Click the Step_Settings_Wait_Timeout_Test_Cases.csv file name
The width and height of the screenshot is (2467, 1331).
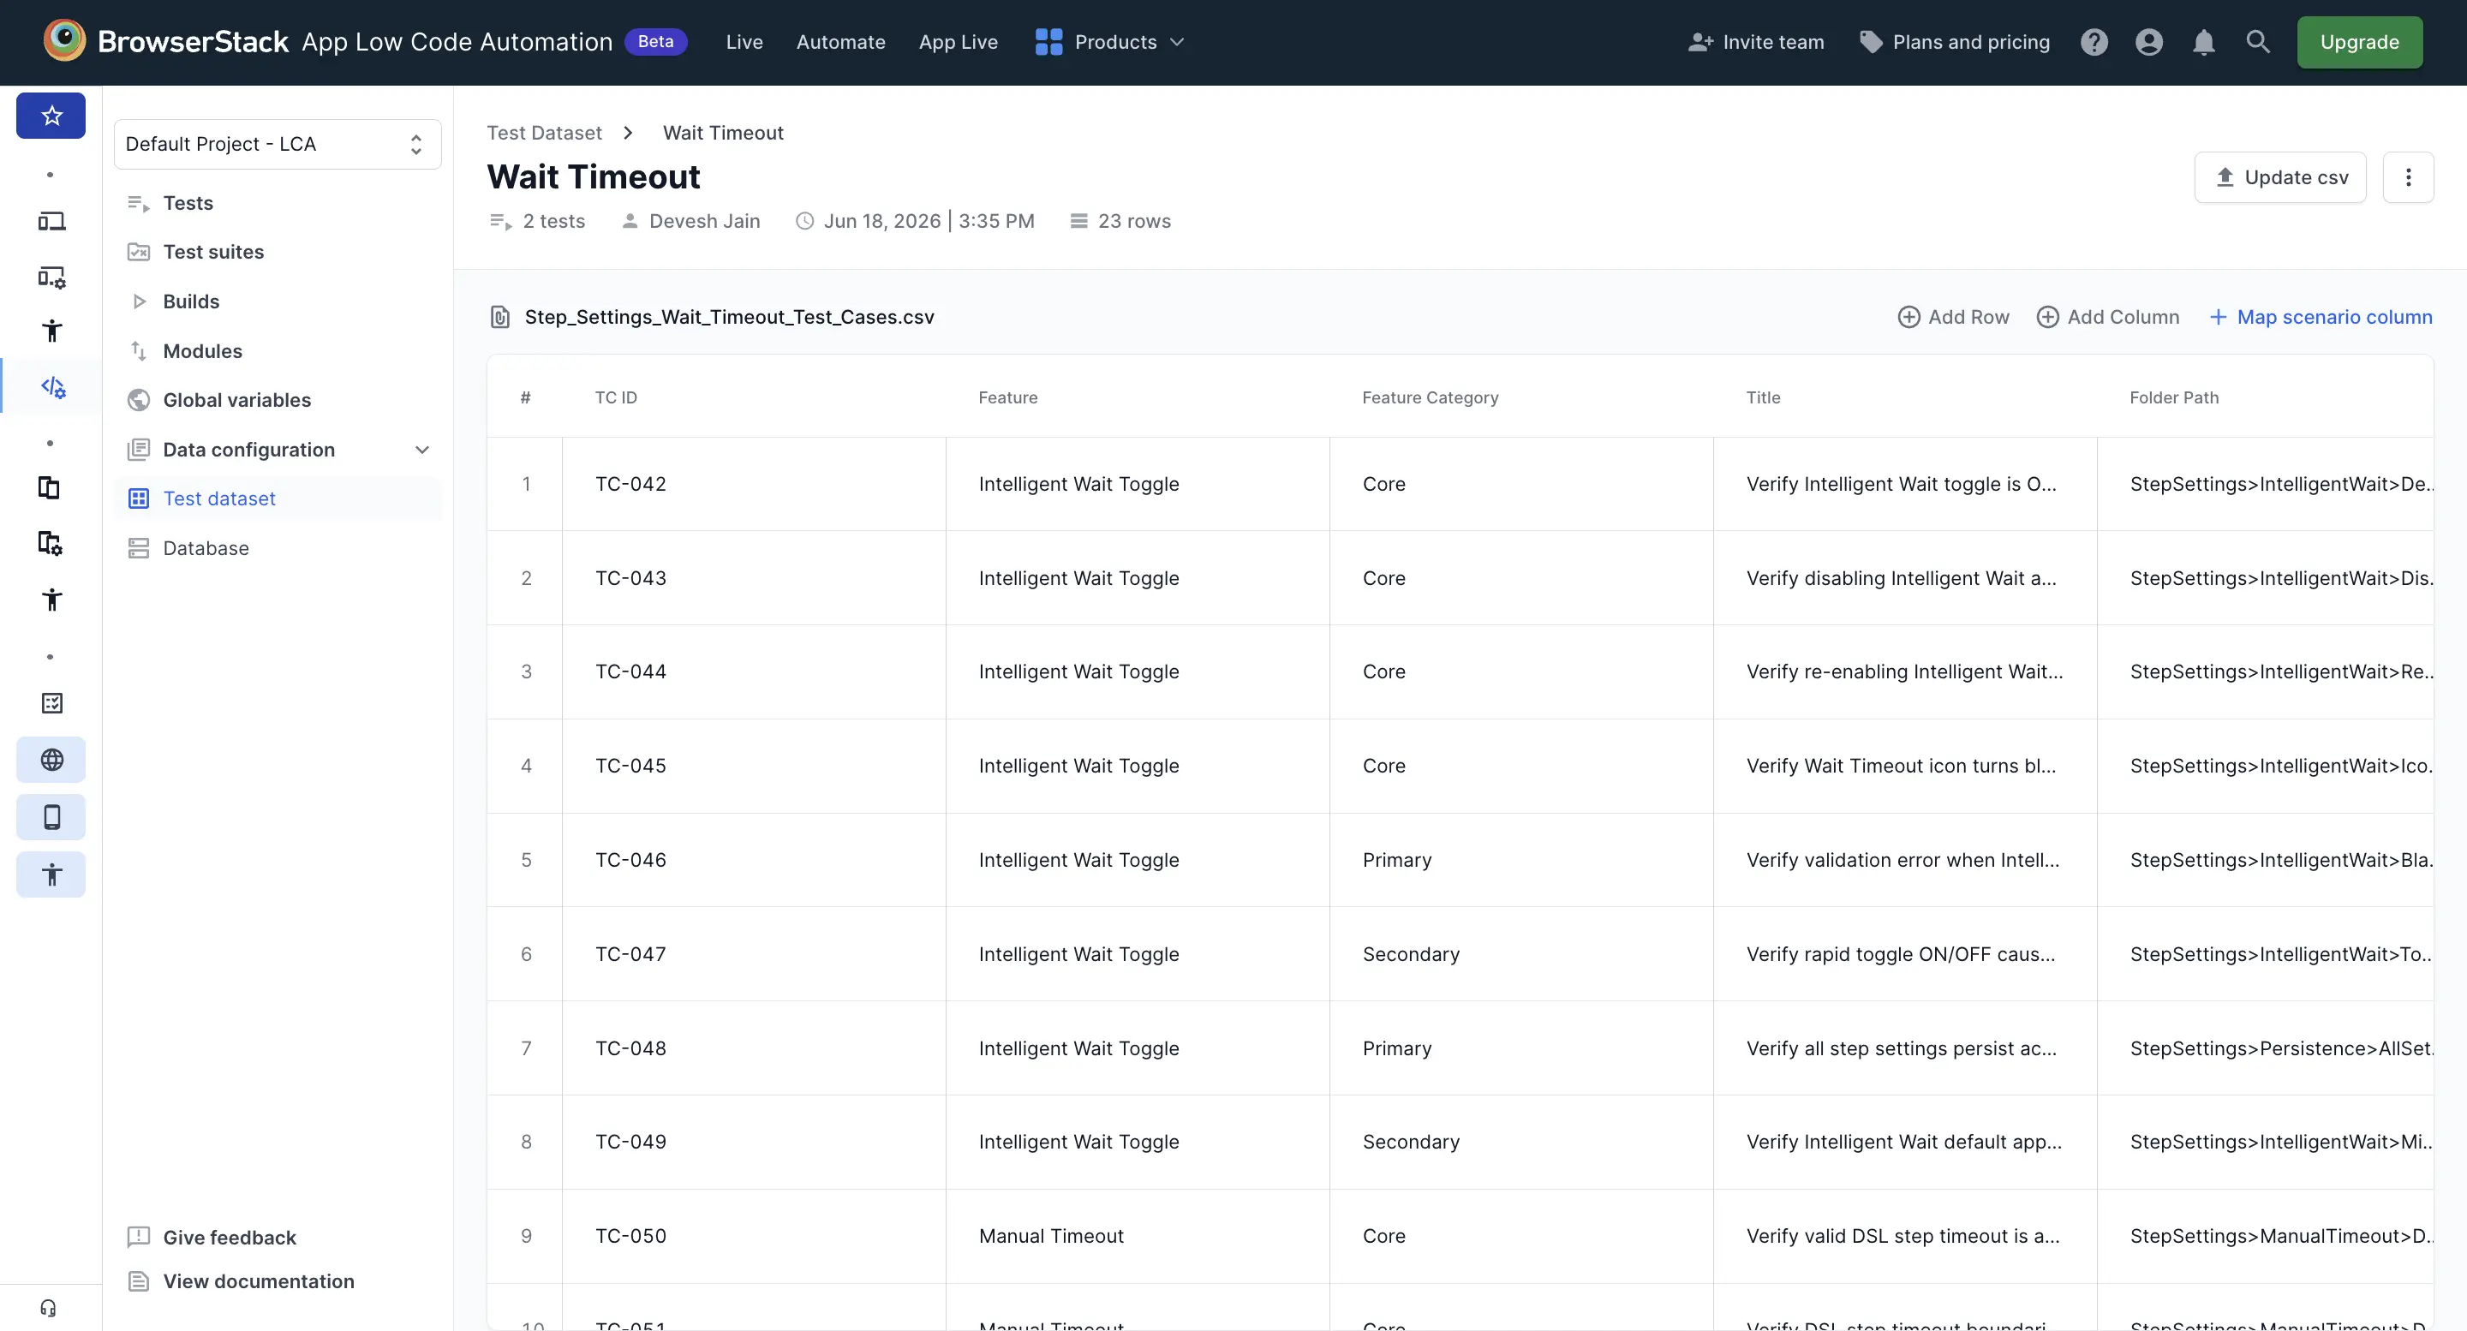pos(729,317)
